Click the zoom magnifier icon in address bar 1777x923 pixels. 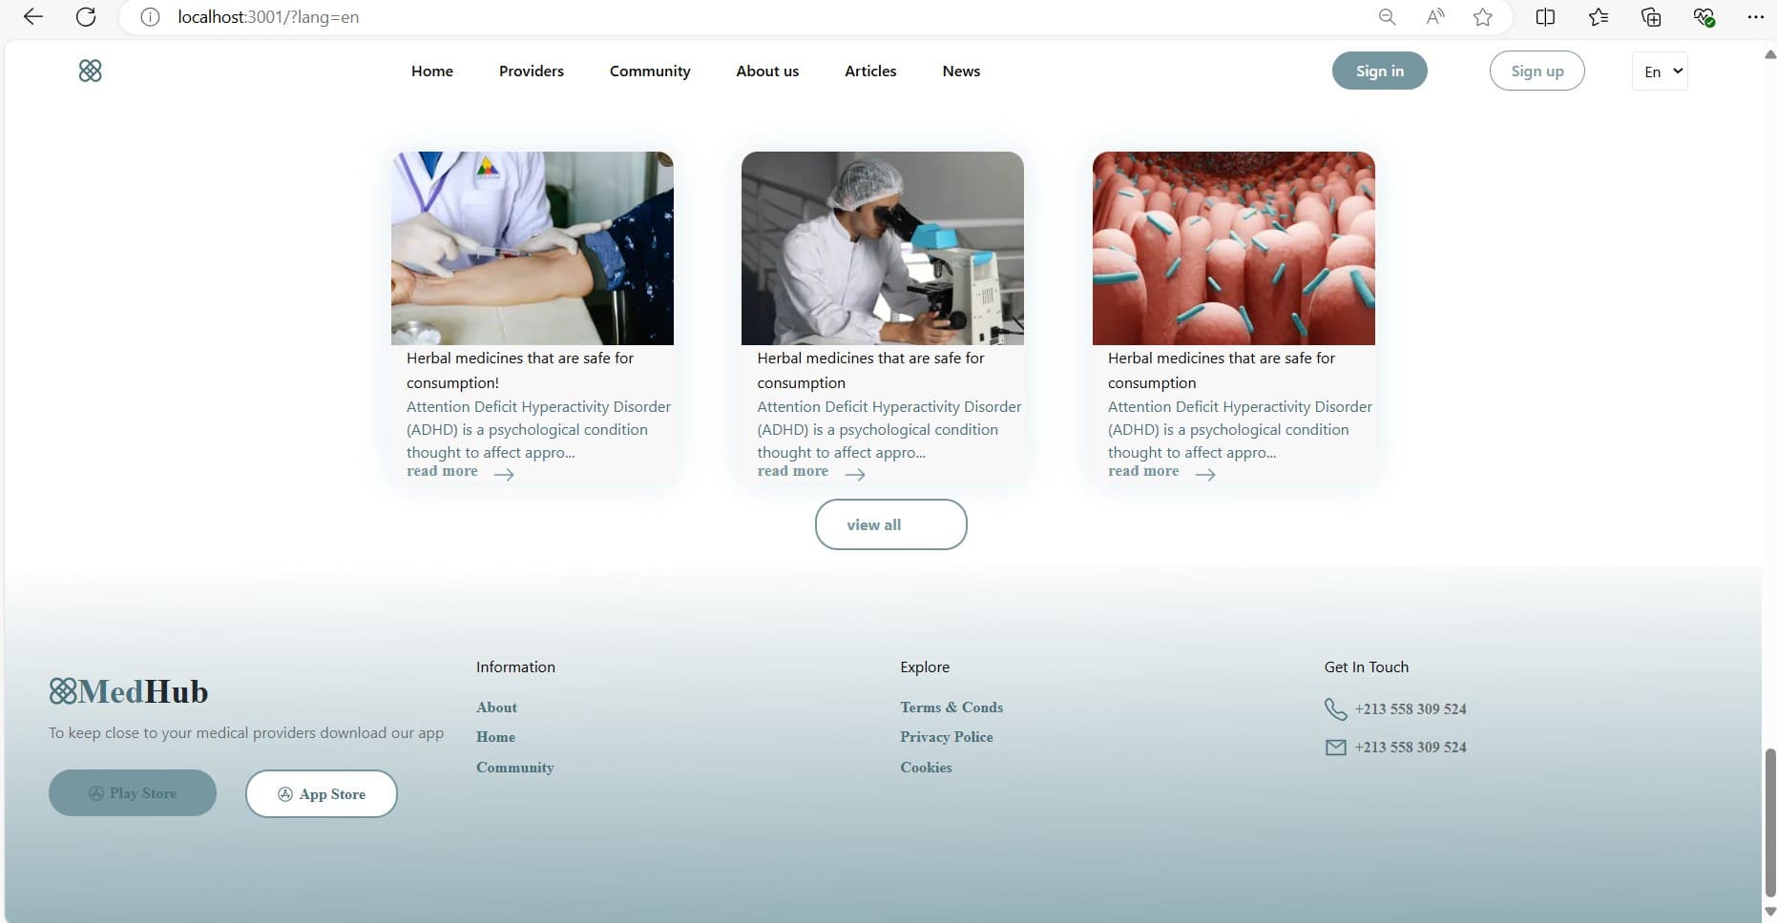(x=1387, y=17)
